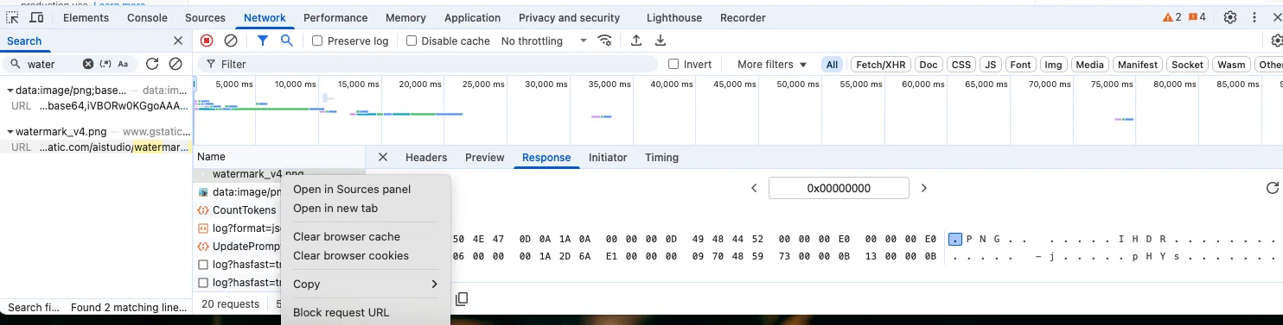Export HAR file with download icon
This screenshot has height=325, width=1283.
coord(661,41)
